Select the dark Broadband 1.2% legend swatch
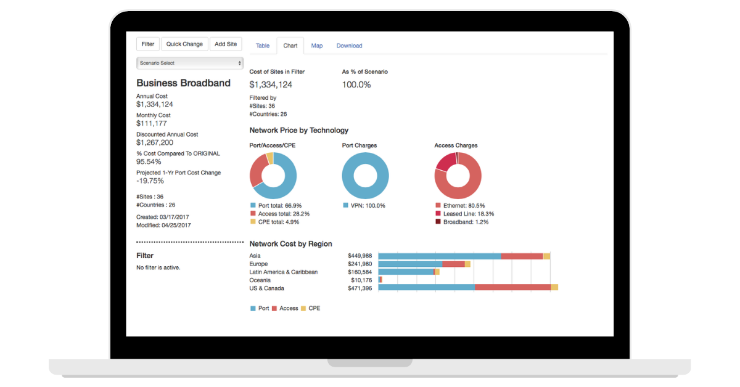The height and width of the screenshot is (387, 740). [x=438, y=222]
